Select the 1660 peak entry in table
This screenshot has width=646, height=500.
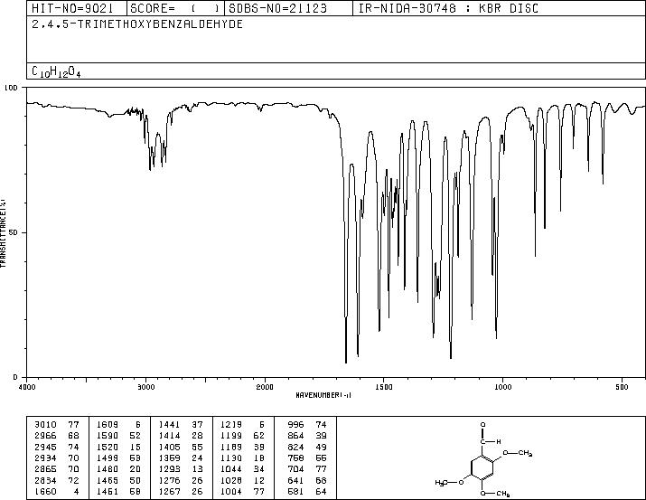pyautogui.click(x=56, y=492)
